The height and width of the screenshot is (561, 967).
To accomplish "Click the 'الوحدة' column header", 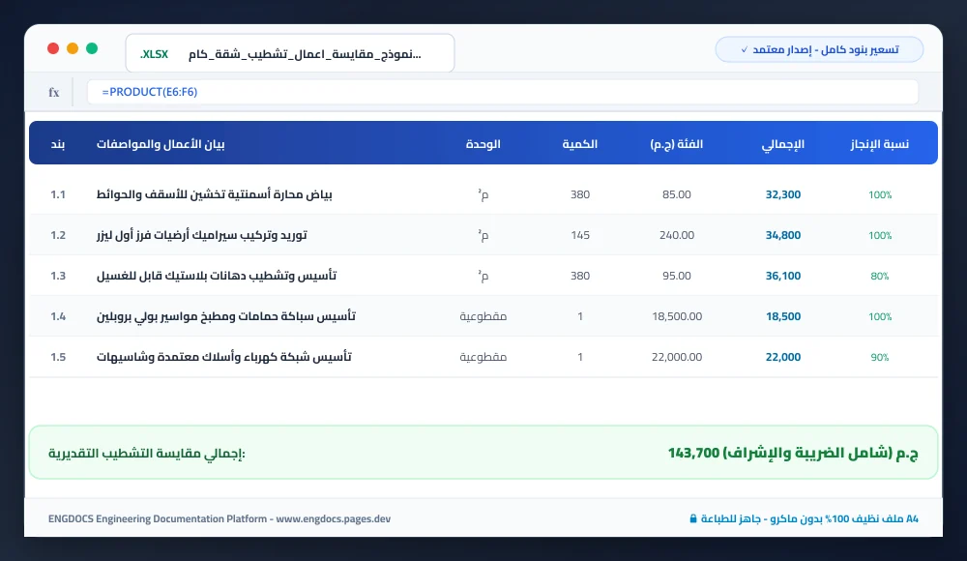I will [483, 144].
